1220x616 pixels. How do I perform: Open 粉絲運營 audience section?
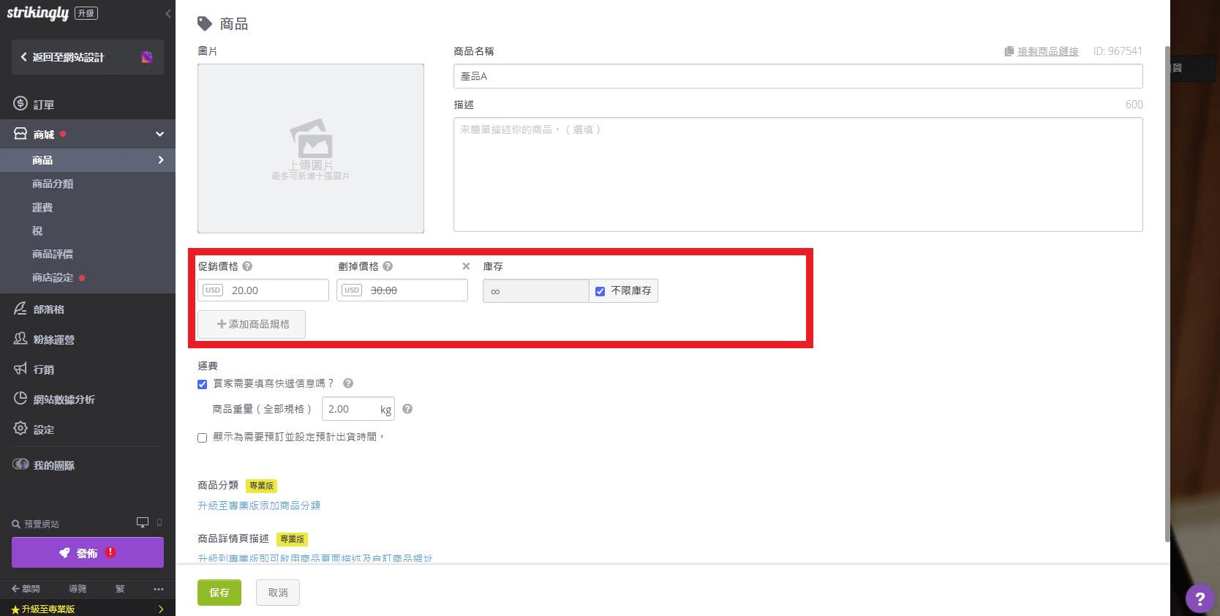(53, 339)
